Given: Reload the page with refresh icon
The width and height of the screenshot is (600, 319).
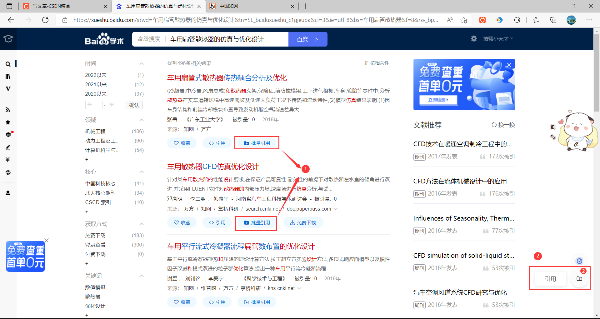Looking at the screenshot, I should click(x=45, y=20).
